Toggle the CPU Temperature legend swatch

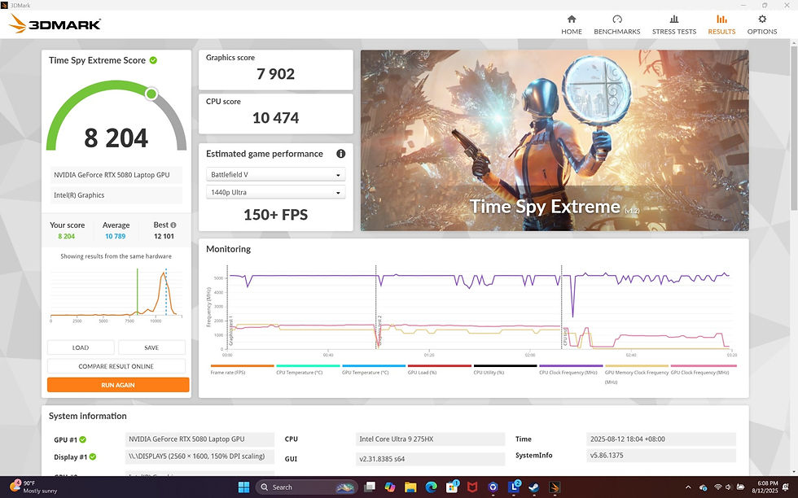click(x=308, y=365)
